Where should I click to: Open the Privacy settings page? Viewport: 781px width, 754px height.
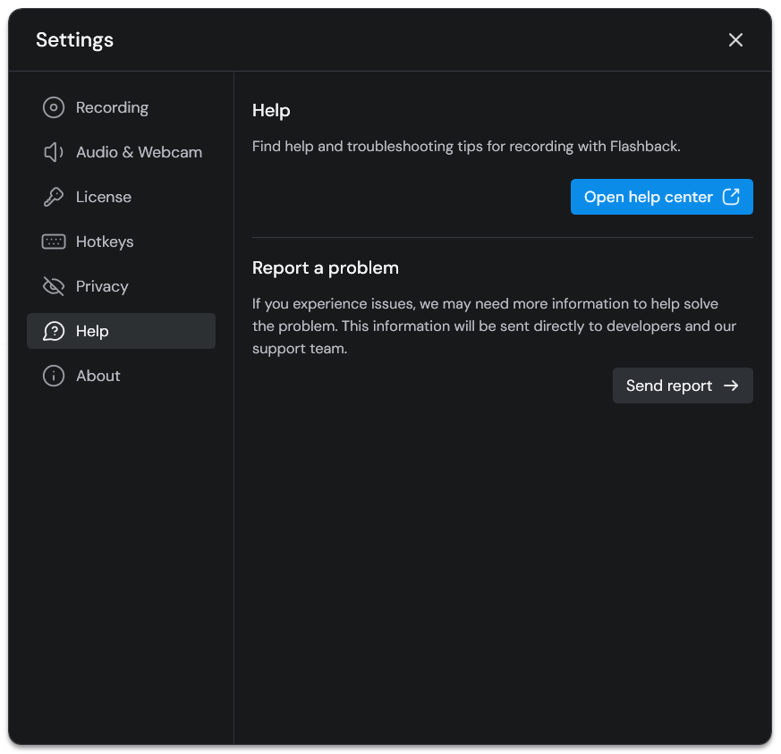coord(102,286)
